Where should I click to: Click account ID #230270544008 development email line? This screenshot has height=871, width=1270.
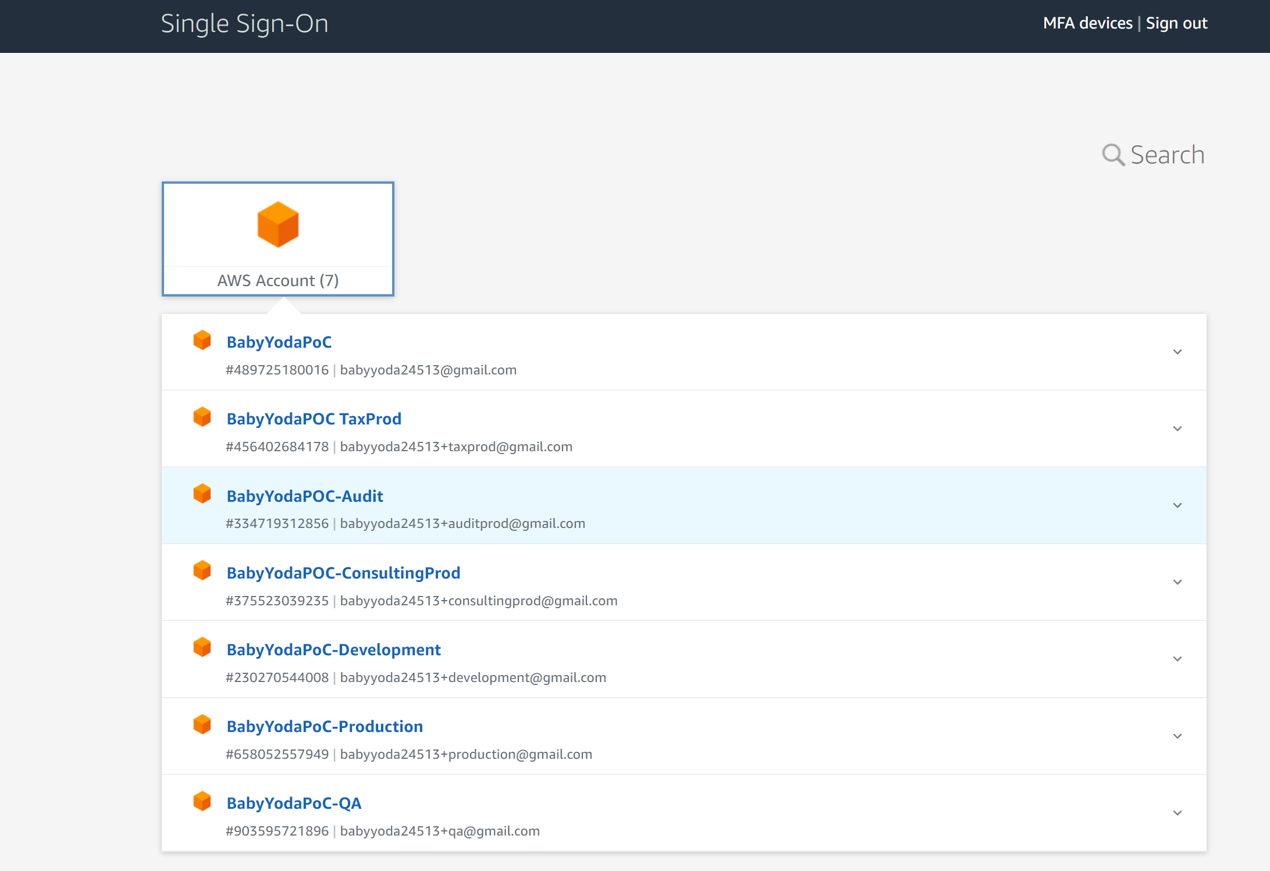(416, 677)
